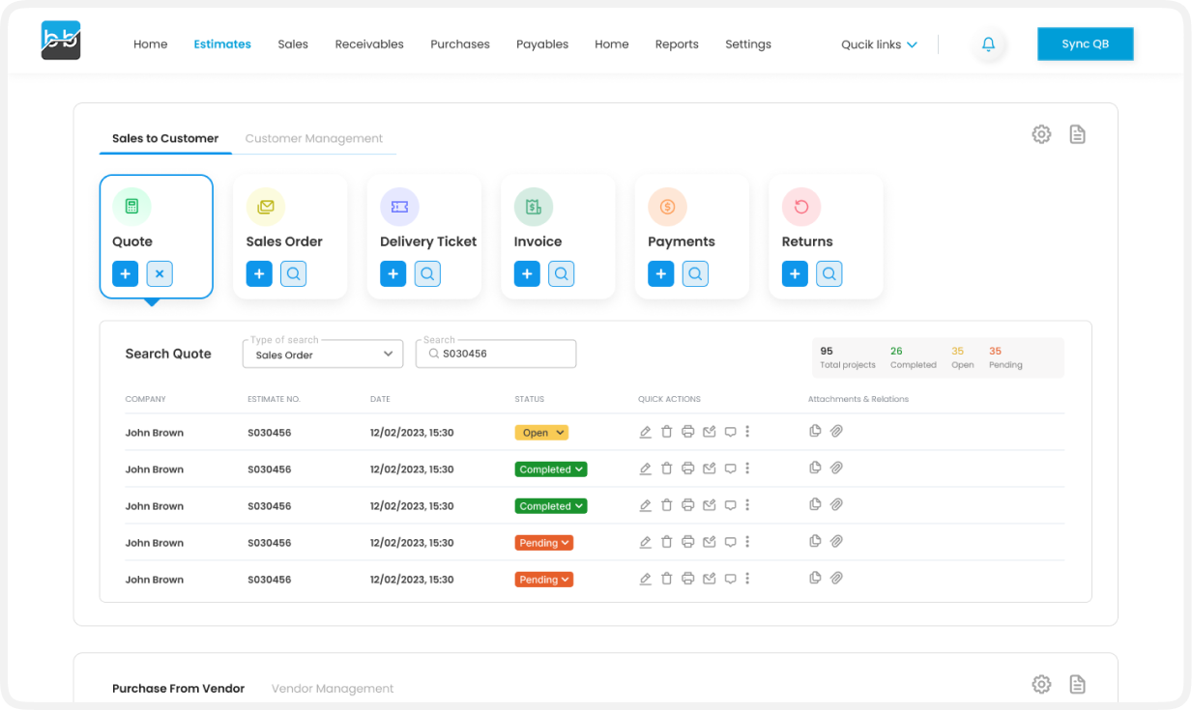Image resolution: width=1192 pixels, height=710 pixels.
Task: Click paperclip attachment in the Open status row
Action: (836, 431)
